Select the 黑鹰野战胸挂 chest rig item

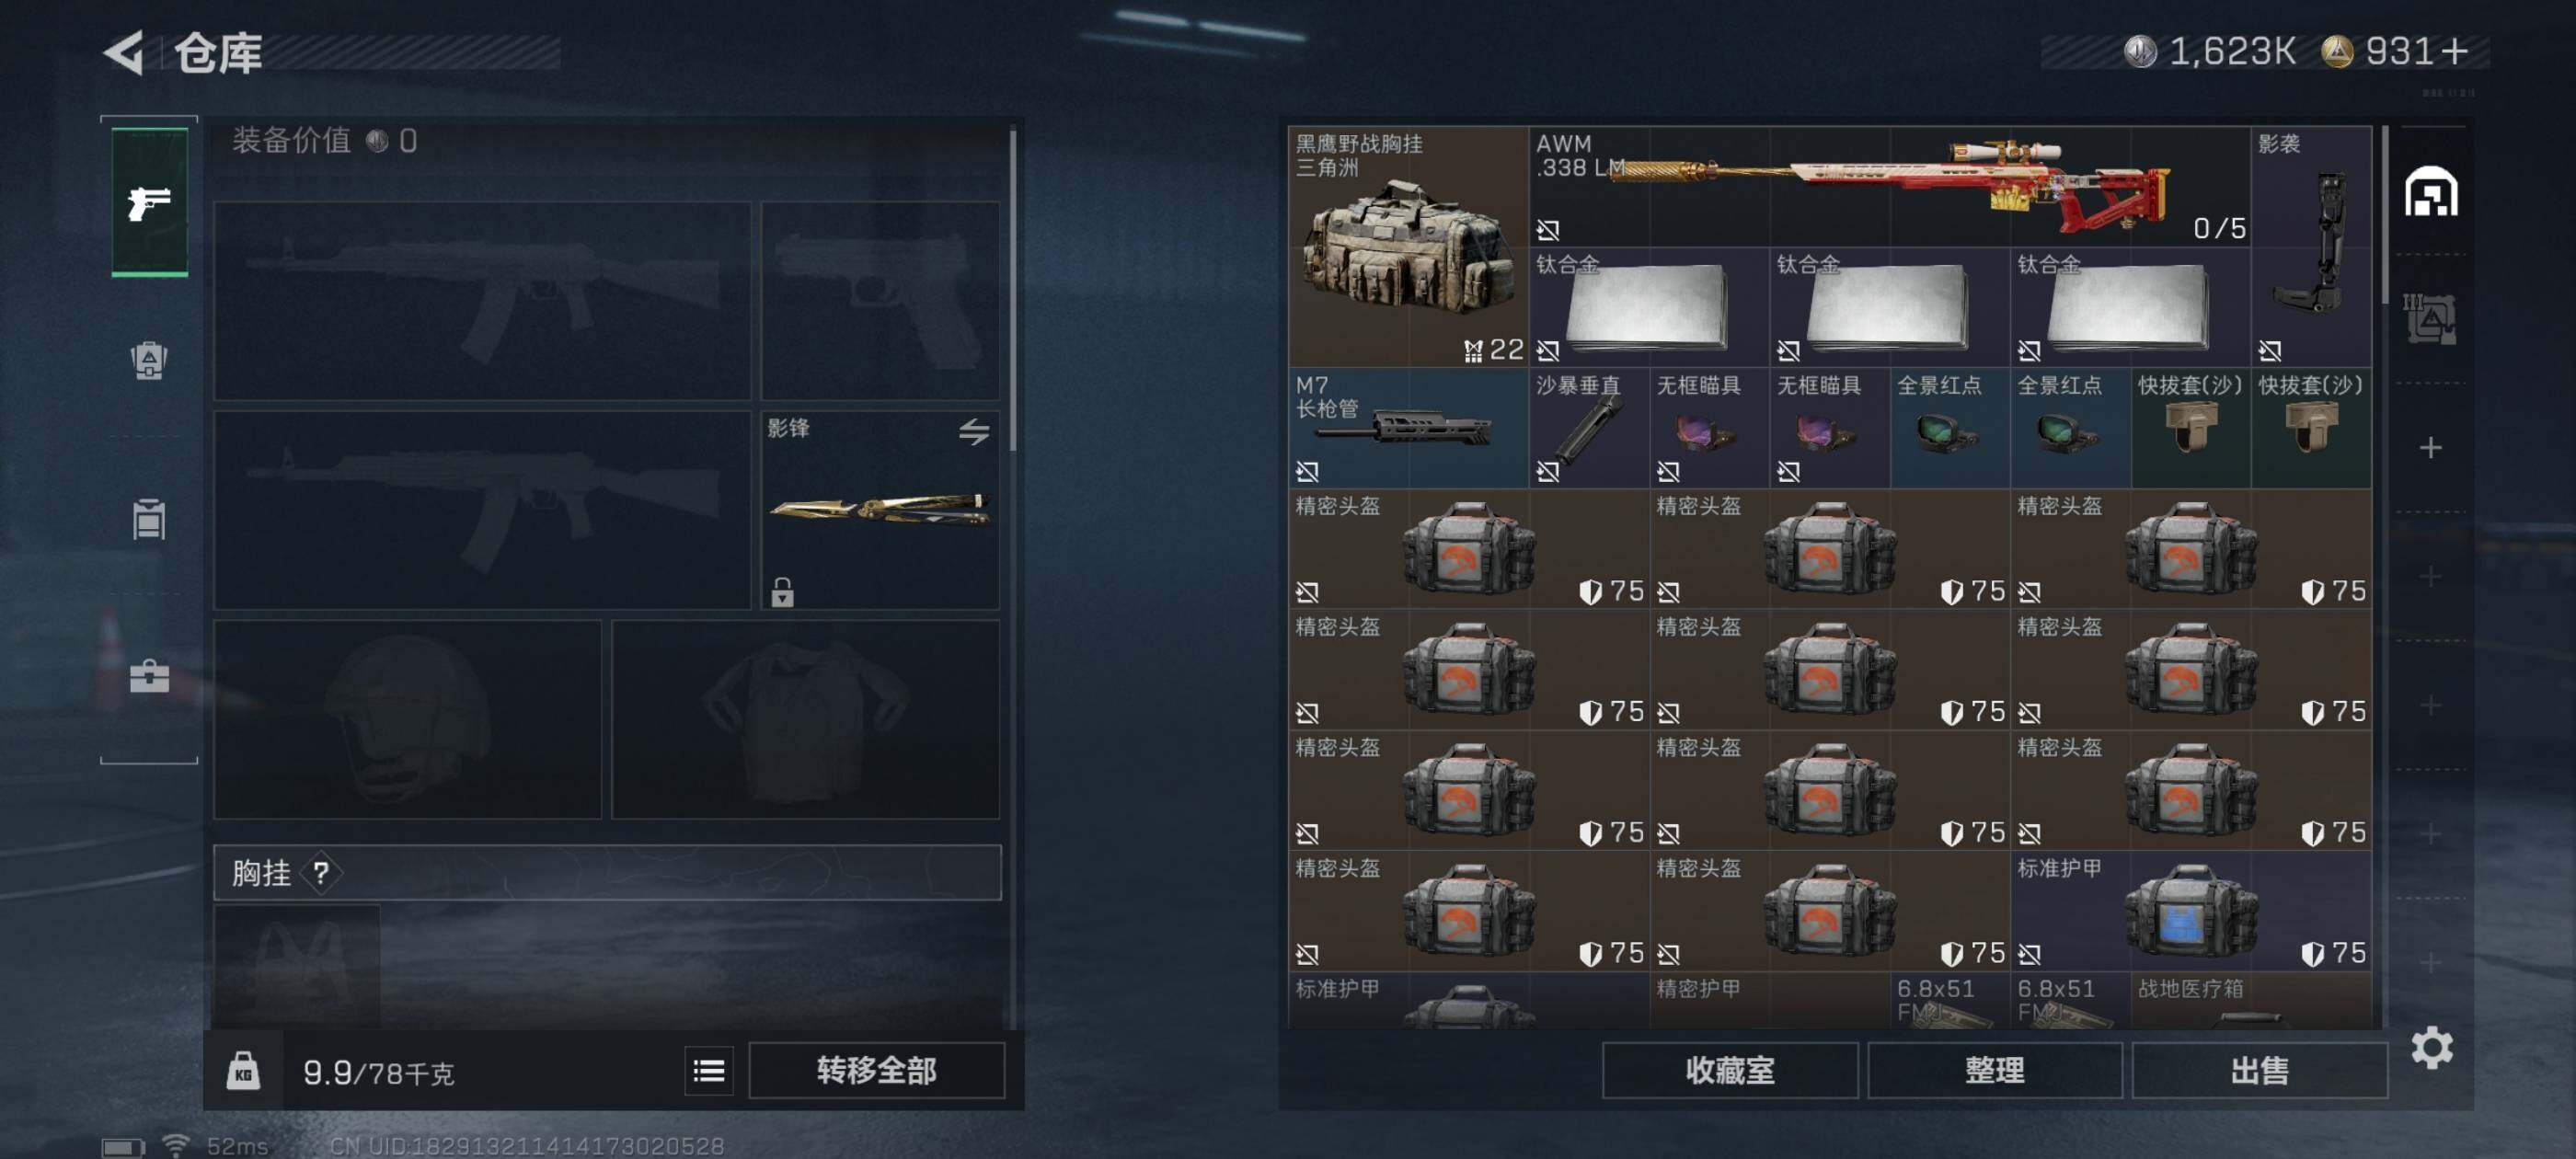[x=1408, y=247]
